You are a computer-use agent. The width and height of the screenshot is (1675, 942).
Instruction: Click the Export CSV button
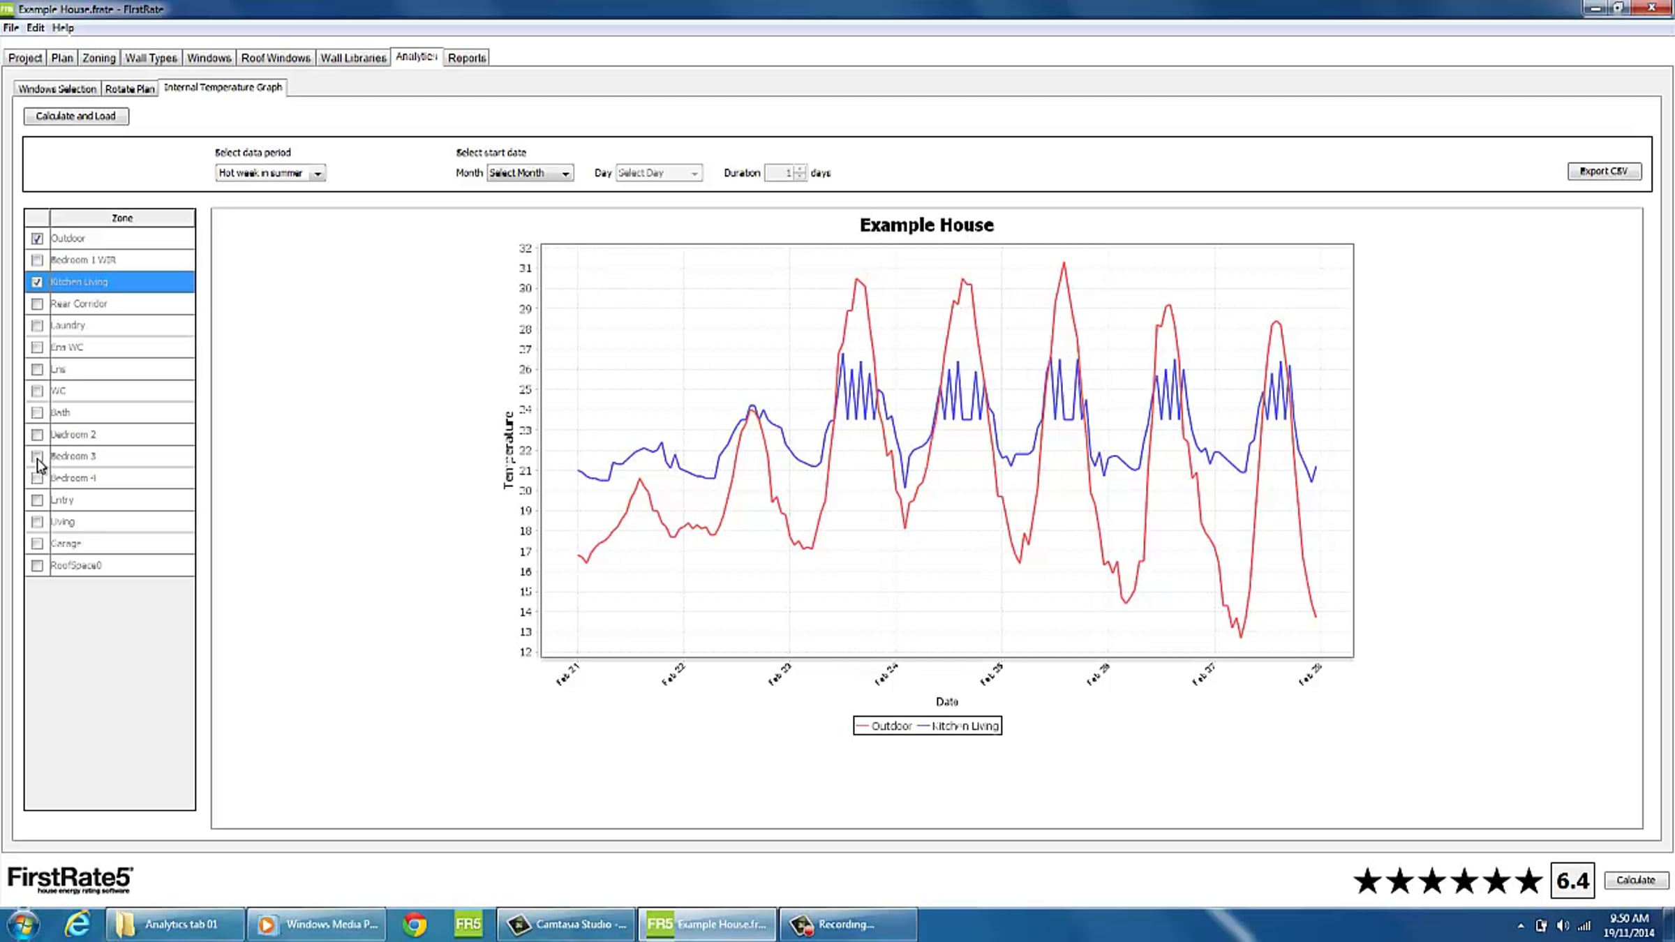(1604, 171)
